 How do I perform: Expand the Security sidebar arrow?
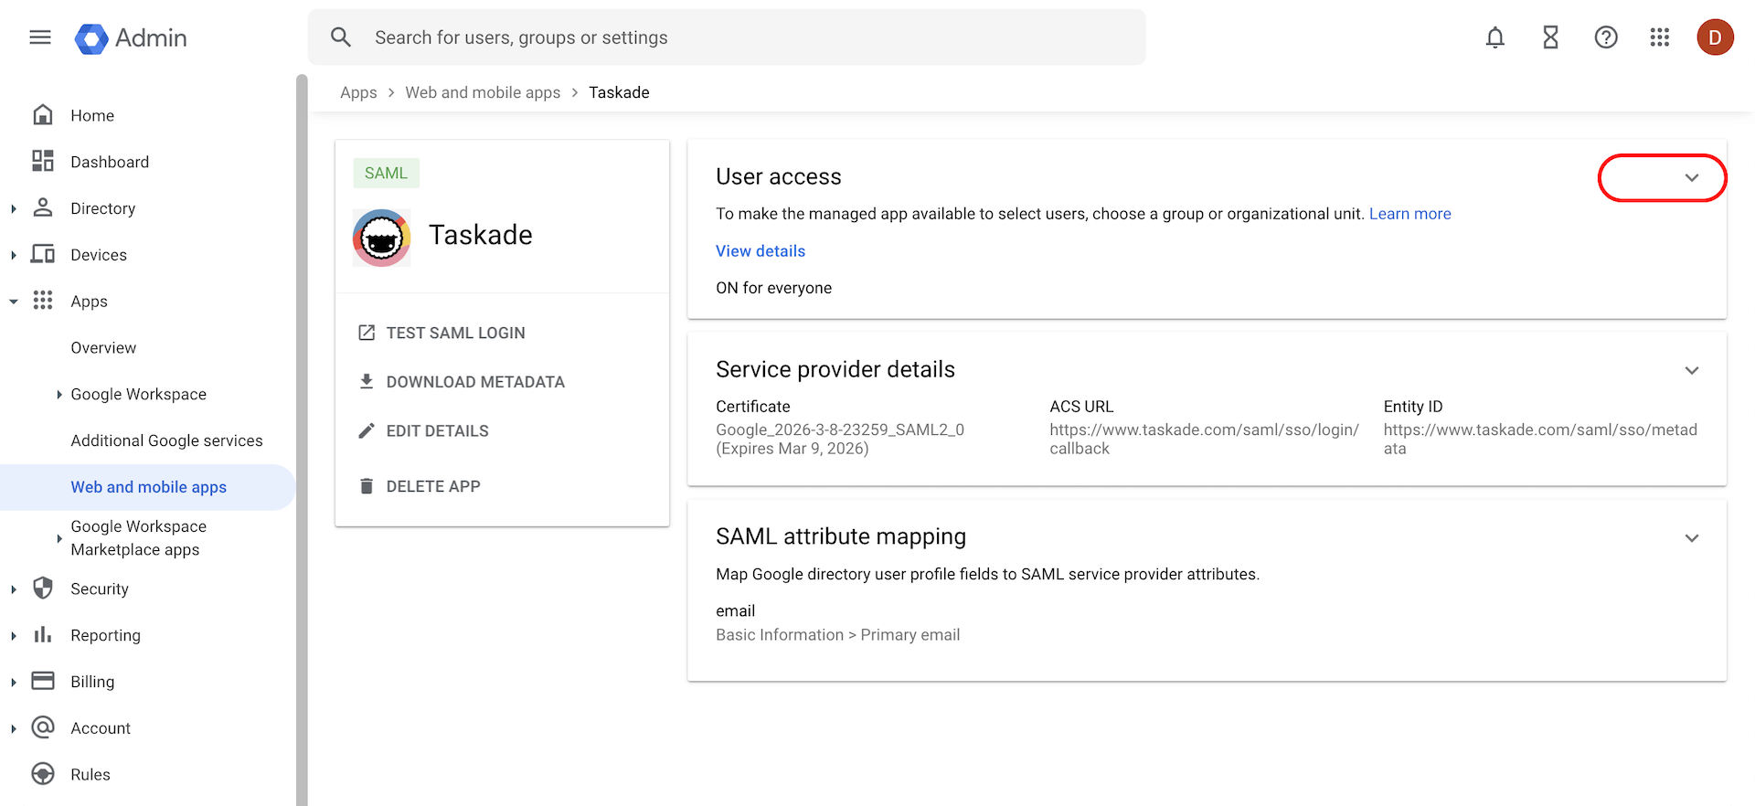[x=14, y=589]
